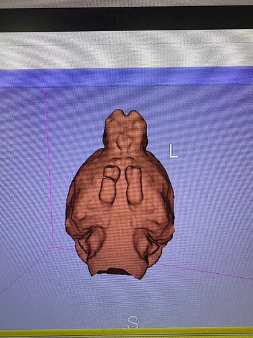Click the purple bounding box corner vertex
The width and height of the screenshot is (253, 338).
coord(53,247)
